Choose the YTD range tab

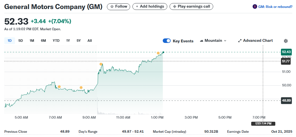pos(56,41)
